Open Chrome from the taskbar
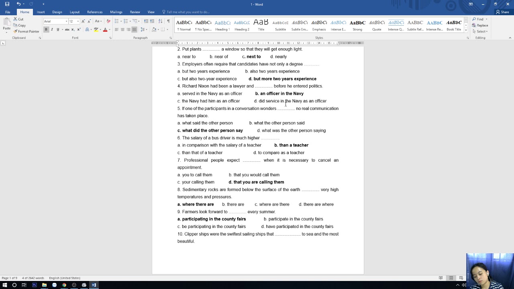 point(64,285)
